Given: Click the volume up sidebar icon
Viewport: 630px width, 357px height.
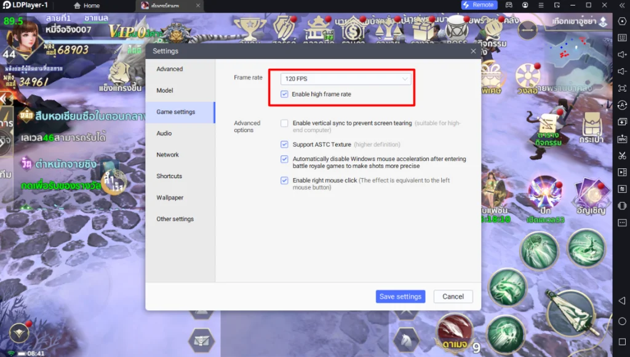Looking at the screenshot, I should [622, 55].
